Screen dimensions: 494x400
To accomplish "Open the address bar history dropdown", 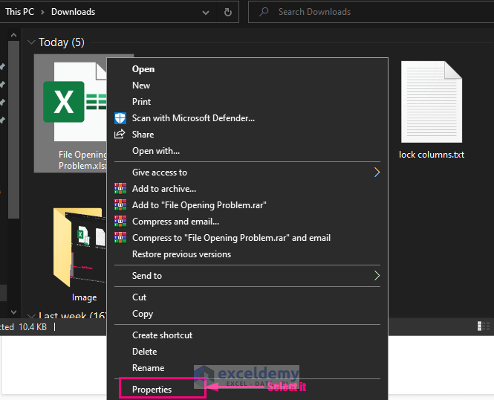I will [206, 13].
